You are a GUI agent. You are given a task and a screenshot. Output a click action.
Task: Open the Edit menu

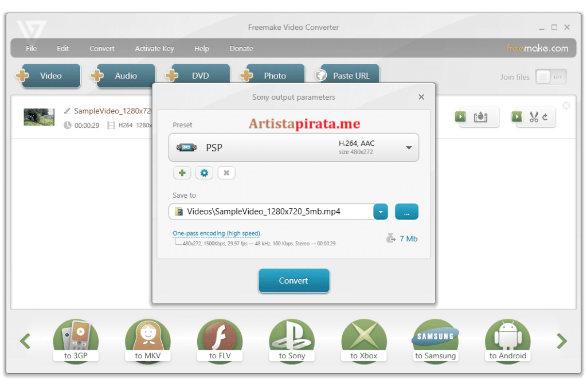pyautogui.click(x=63, y=48)
